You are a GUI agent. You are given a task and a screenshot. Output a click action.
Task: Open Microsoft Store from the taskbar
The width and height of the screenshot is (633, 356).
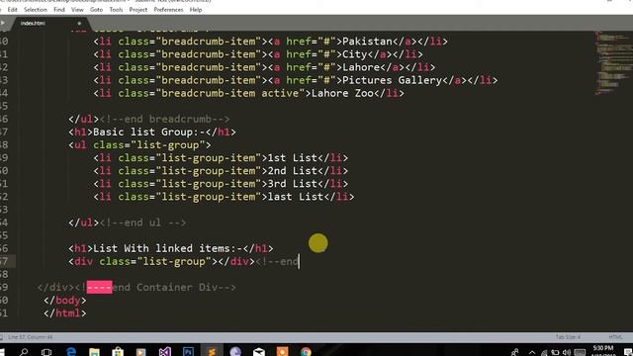(118, 352)
